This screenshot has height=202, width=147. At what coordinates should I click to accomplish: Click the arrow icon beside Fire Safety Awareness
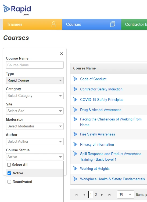[x=75, y=134]
